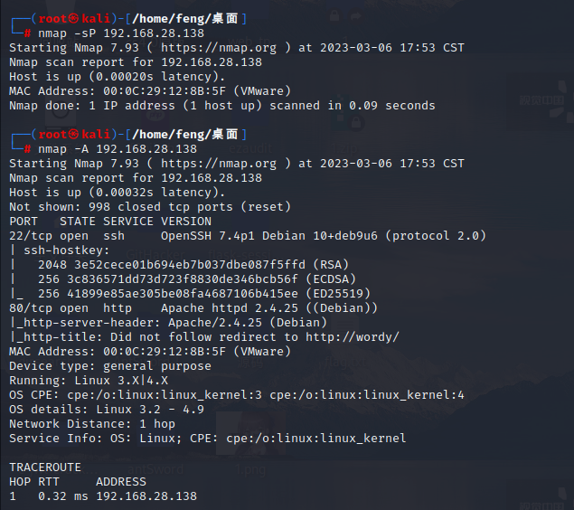Open nmap.org URL in the -A scan output
The image size is (574, 510).
[219, 164]
